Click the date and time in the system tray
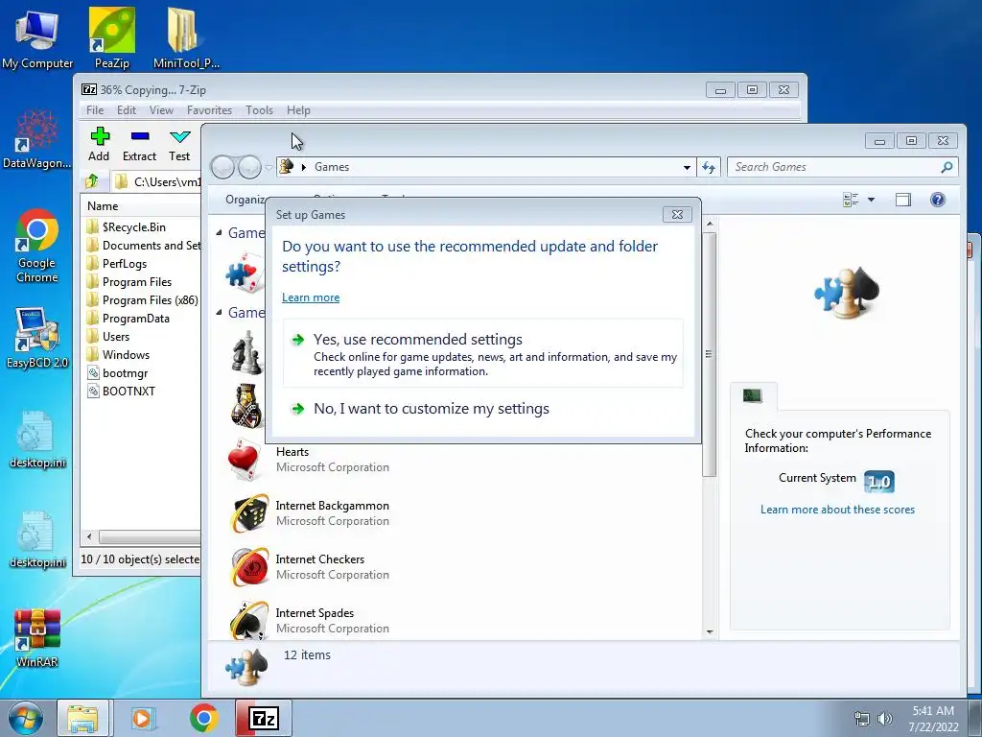This screenshot has width=982, height=737. click(x=933, y=718)
